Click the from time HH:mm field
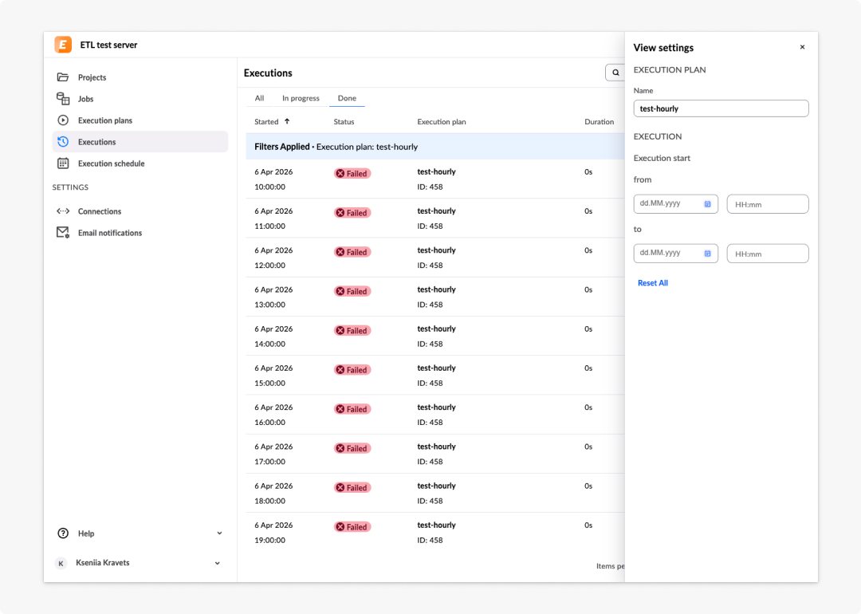 pos(768,204)
